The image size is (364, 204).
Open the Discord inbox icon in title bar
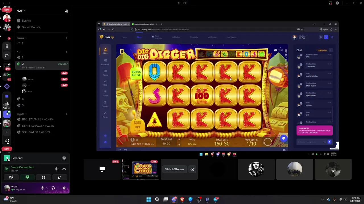coord(330,3)
